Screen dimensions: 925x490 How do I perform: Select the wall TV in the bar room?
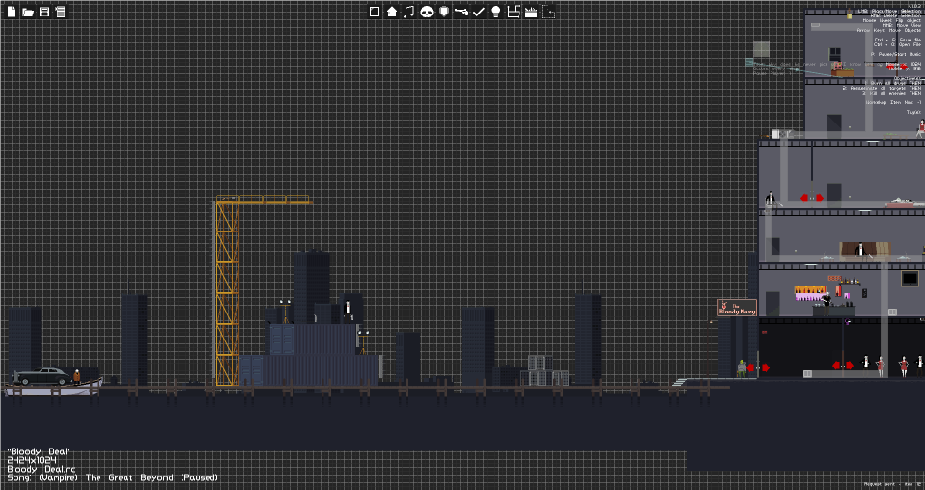tap(910, 279)
